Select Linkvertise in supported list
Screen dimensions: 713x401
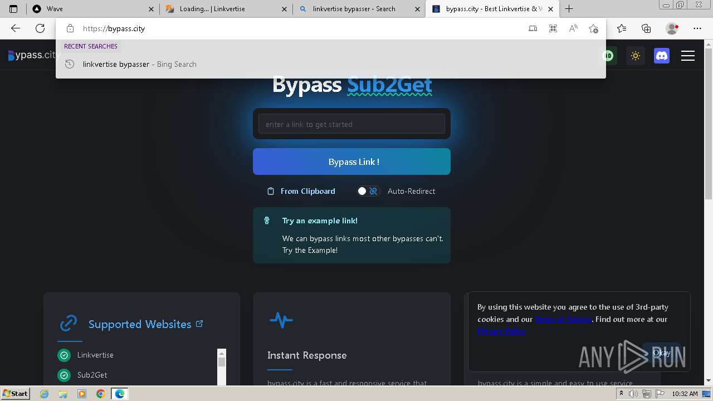coord(95,355)
